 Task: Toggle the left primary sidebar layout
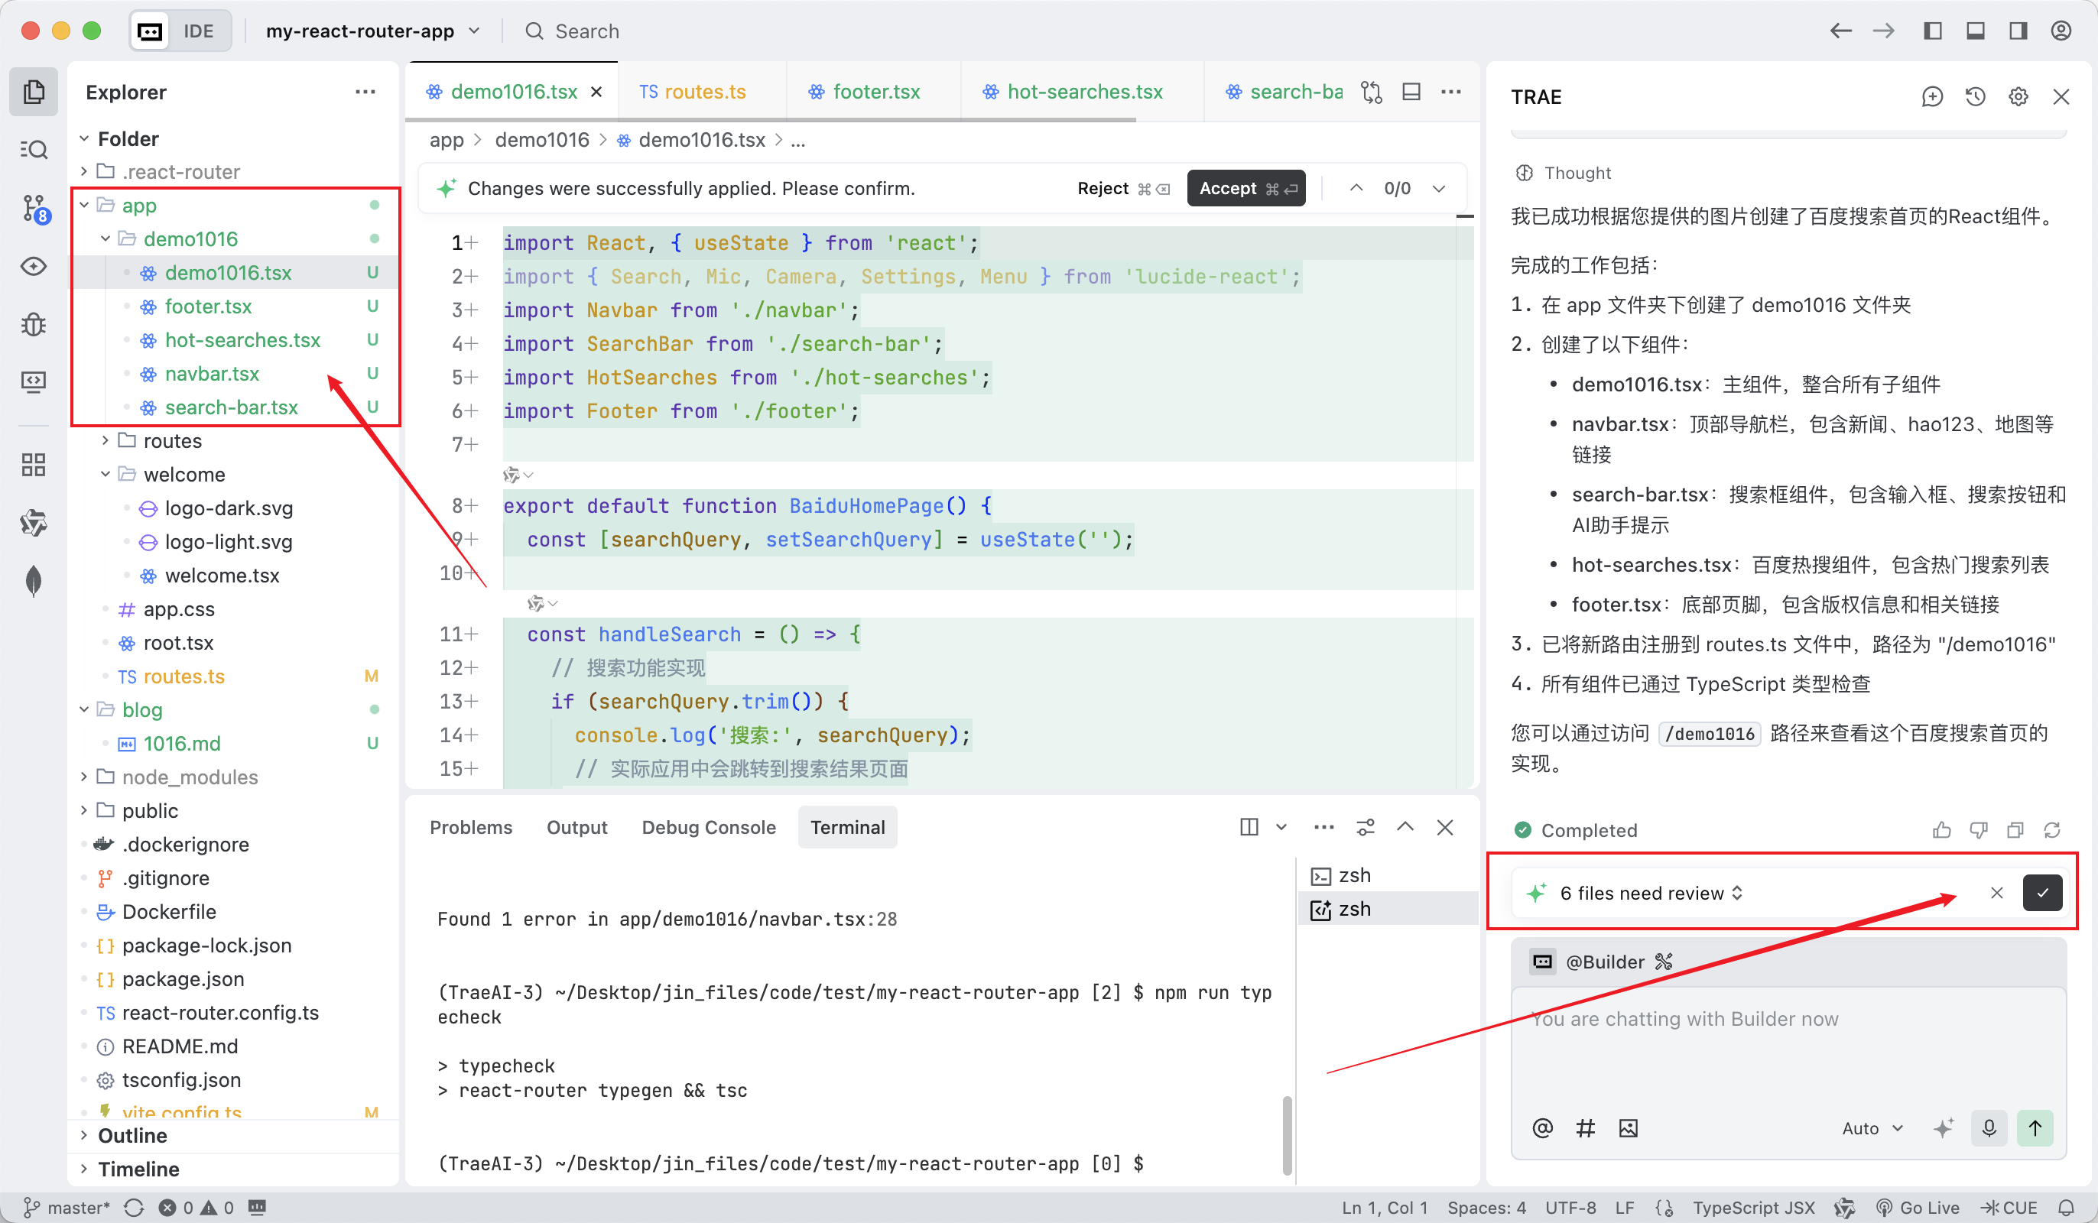(1933, 31)
